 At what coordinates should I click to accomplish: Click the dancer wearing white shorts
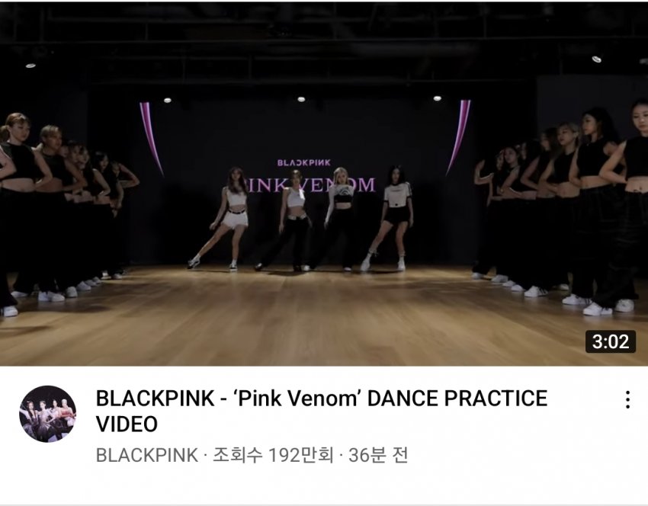tap(223, 219)
